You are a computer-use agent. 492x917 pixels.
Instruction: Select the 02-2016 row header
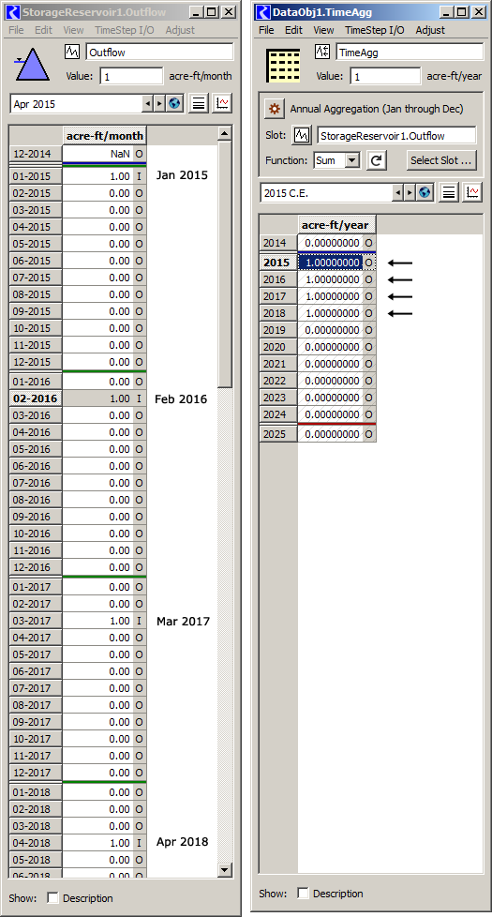tap(35, 398)
